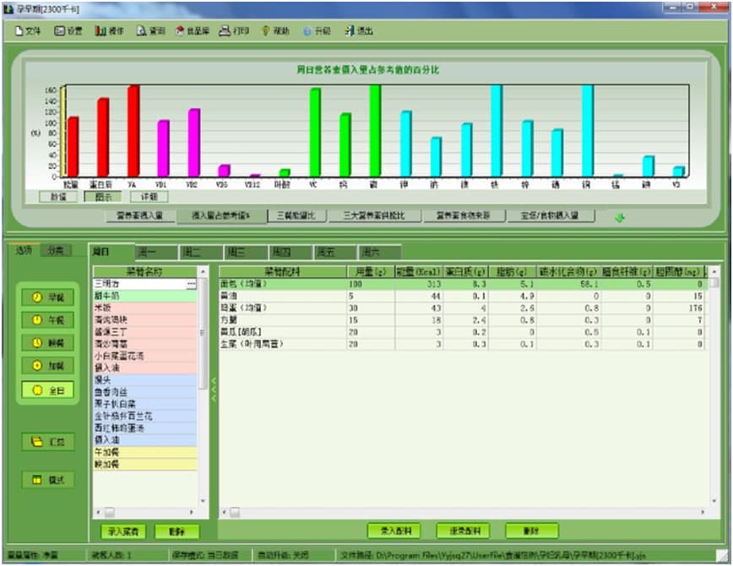
Task: Click the dish list vertical scrollbar thumb
Action: coord(203,334)
